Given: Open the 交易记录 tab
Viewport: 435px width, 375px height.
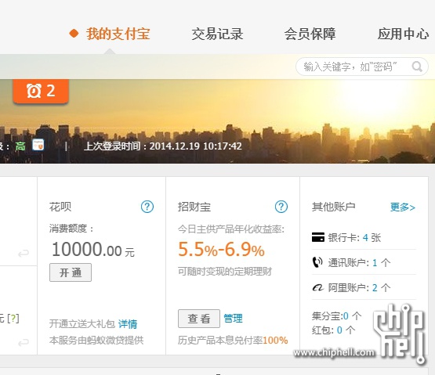Looking at the screenshot, I should 218,34.
